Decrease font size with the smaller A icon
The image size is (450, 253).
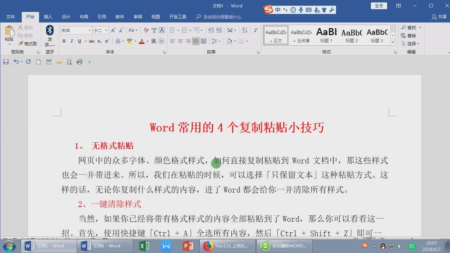[x=121, y=31]
